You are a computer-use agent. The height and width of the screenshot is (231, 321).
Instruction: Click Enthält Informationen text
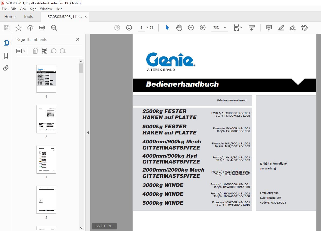click(274, 164)
